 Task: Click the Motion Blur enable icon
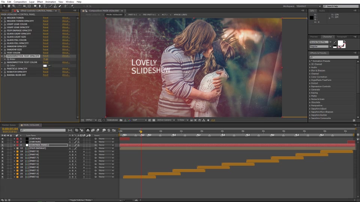tap(97, 130)
